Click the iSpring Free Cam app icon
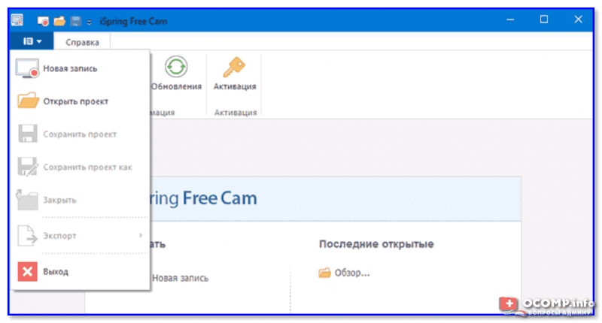Screen dimensions: 602x323 point(17,20)
